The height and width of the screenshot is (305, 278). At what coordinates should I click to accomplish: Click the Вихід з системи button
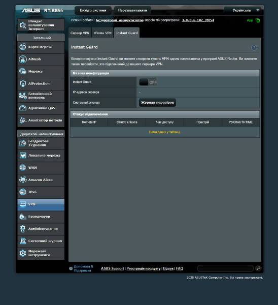coord(93,10)
